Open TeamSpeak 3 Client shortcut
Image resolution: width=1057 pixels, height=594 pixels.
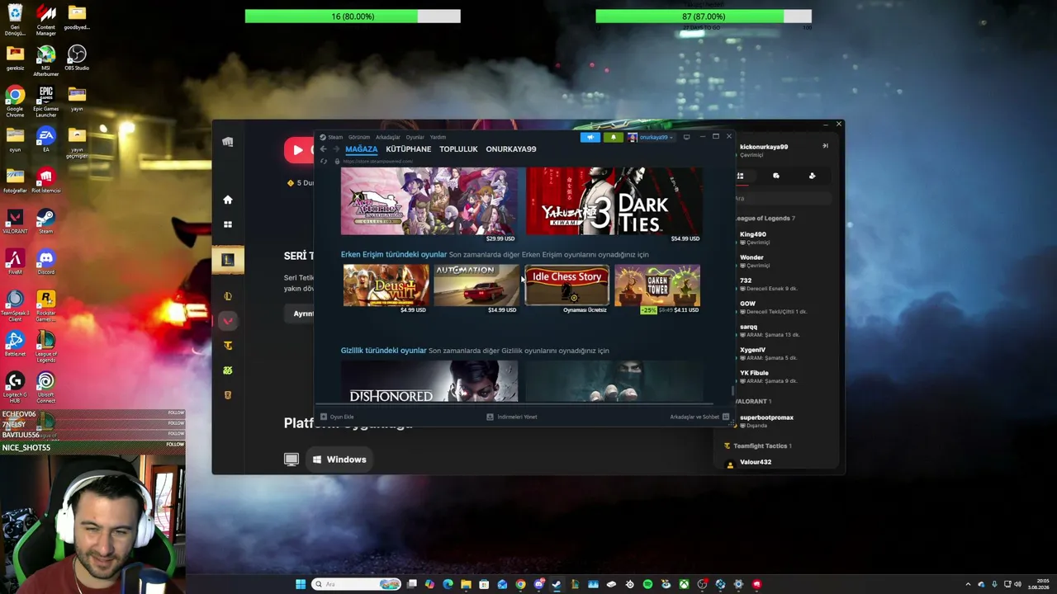coord(15,304)
